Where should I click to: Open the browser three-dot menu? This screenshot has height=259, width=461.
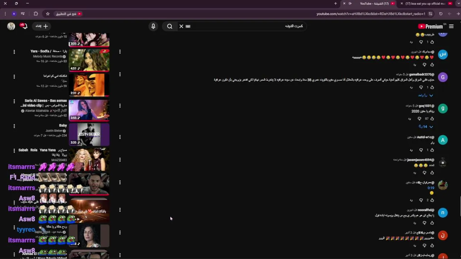(x=5, y=14)
